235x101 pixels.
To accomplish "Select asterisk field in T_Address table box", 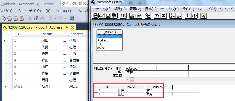I will (x=109, y=36).
